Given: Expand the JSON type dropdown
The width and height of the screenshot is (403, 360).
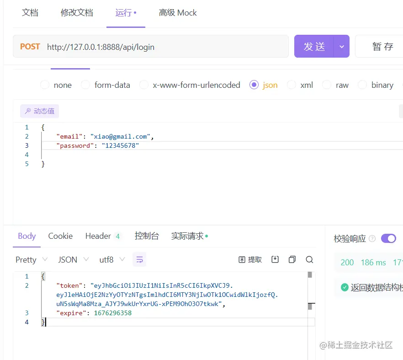Looking at the screenshot, I should tap(73, 259).
